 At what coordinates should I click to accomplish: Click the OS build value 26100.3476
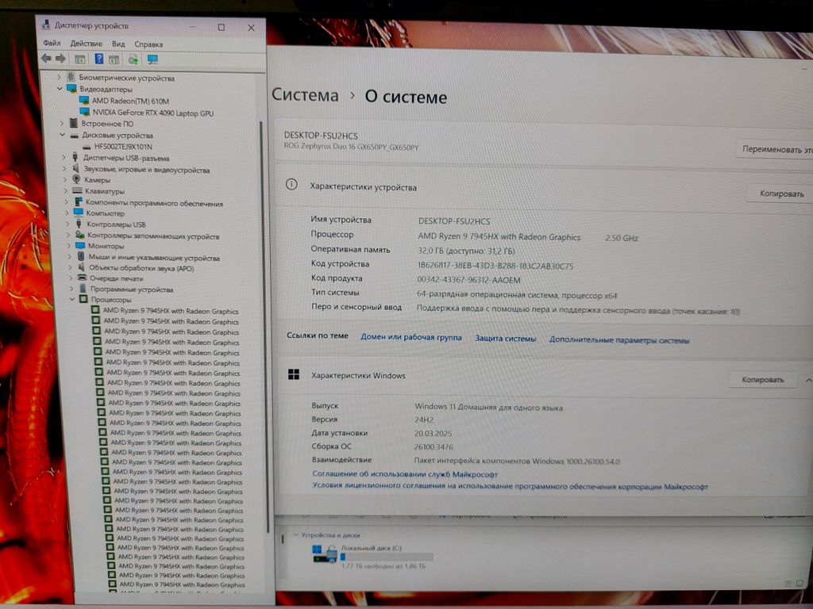(x=433, y=446)
